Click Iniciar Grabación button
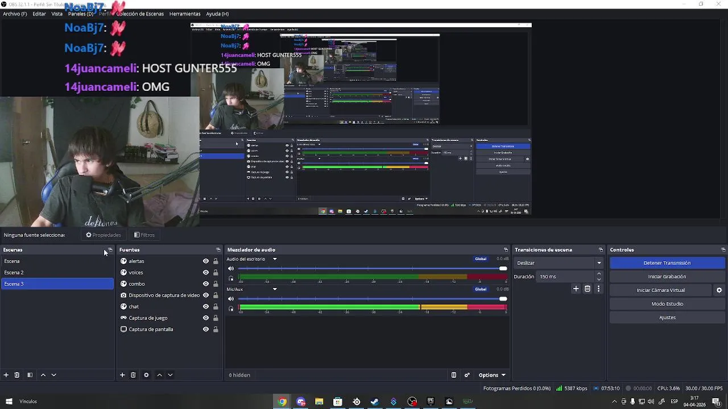 pos(667,277)
